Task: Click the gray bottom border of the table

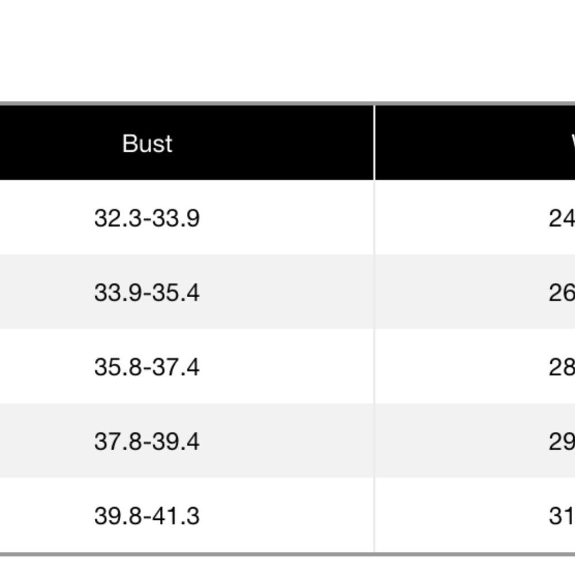Action: point(287,554)
